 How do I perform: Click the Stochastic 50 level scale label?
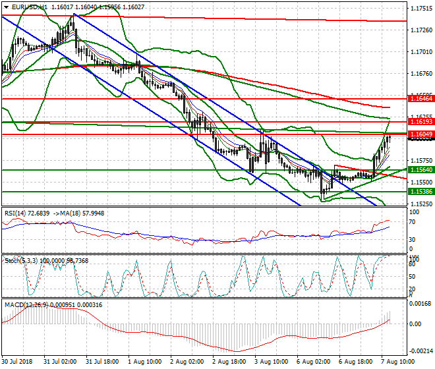[x=412, y=277]
